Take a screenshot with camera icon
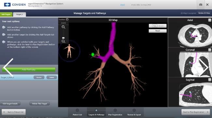Viewport: 212px width, 118px height. pyautogui.click(x=201, y=5)
